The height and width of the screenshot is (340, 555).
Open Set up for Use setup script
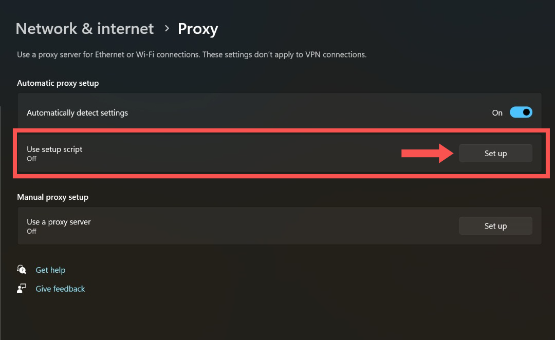(x=495, y=153)
